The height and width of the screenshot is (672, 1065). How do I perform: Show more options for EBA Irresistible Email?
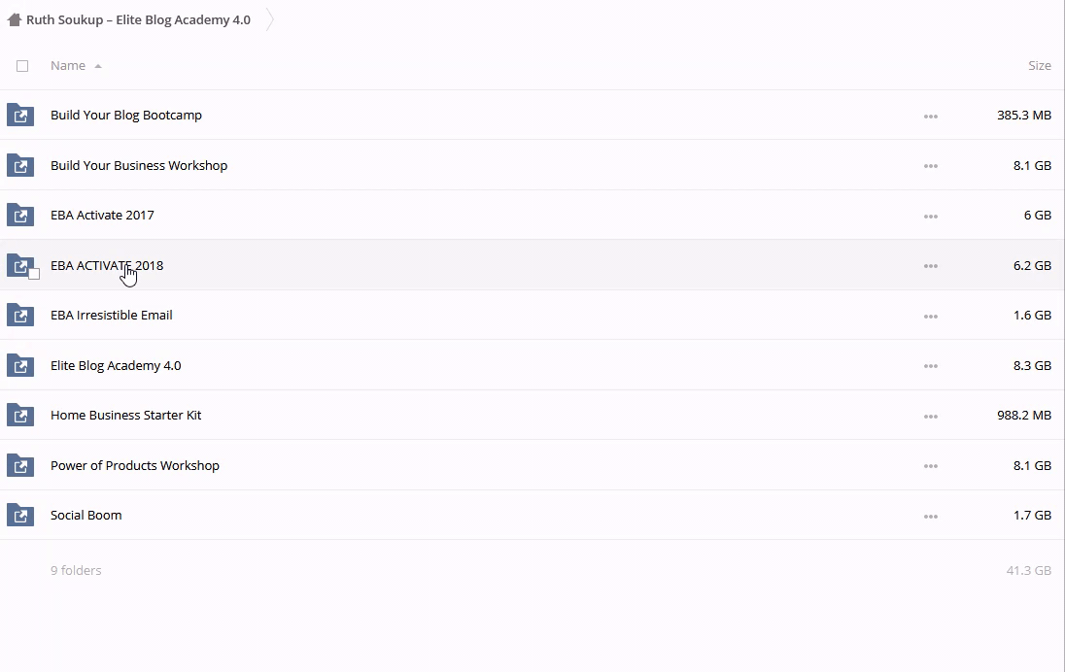tap(930, 316)
